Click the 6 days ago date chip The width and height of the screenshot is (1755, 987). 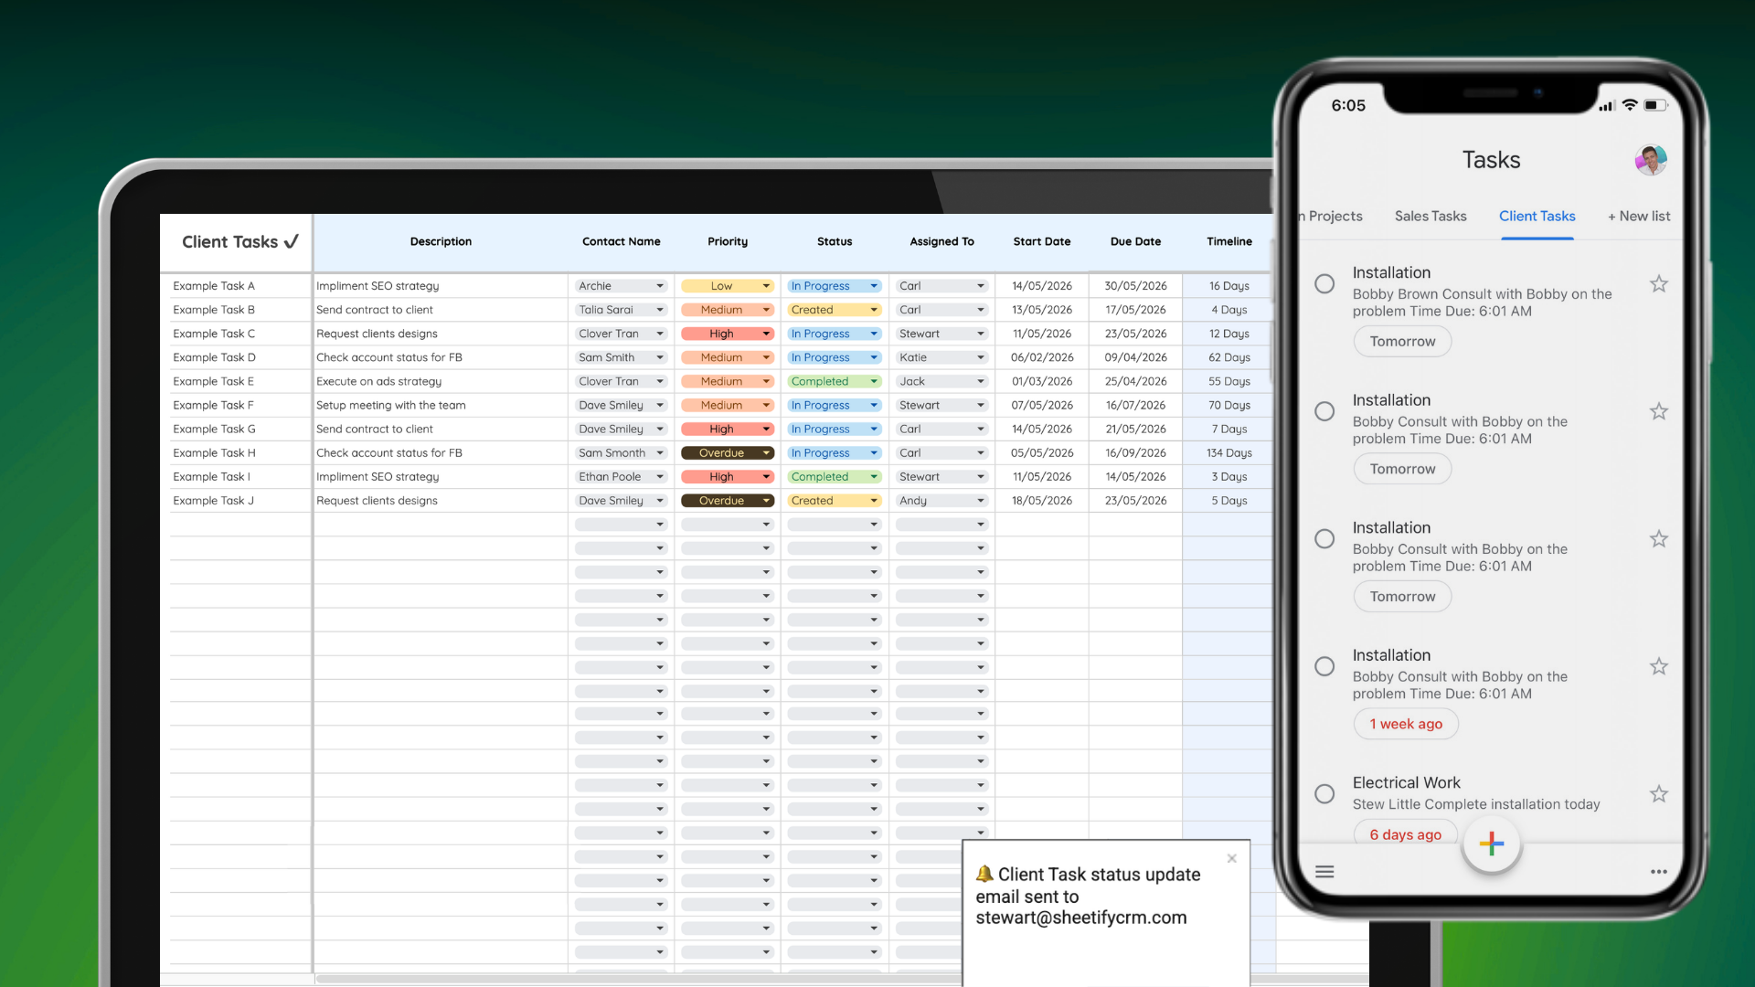tap(1405, 833)
